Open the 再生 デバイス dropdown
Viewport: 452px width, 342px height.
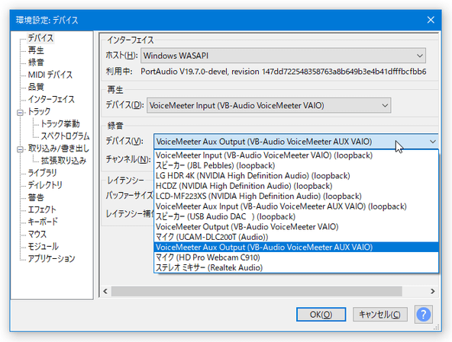pyautogui.click(x=269, y=105)
